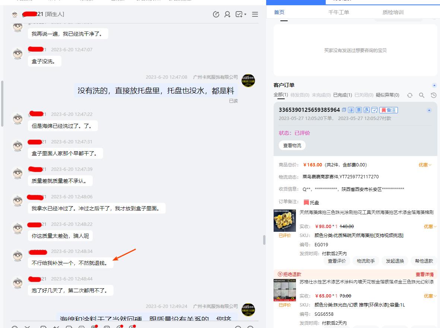Expand the 优惠 discount details dropdown

424,165
